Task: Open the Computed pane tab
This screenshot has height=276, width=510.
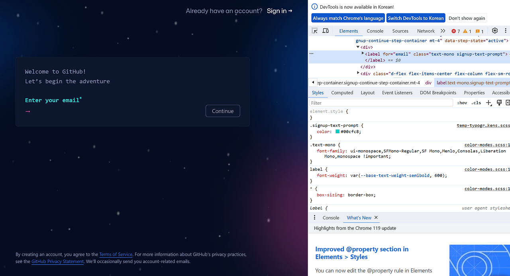Action: 342,93
